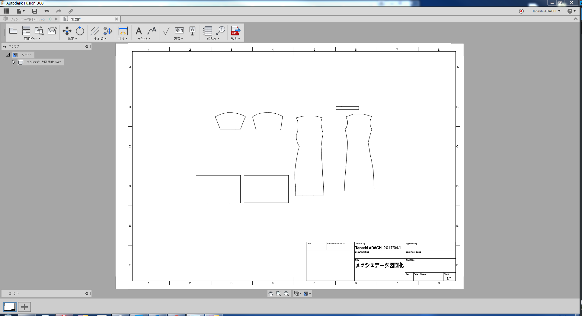Viewport: 582px width, 316px height.
Task: Click the Base View tool icon
Action: point(13,31)
